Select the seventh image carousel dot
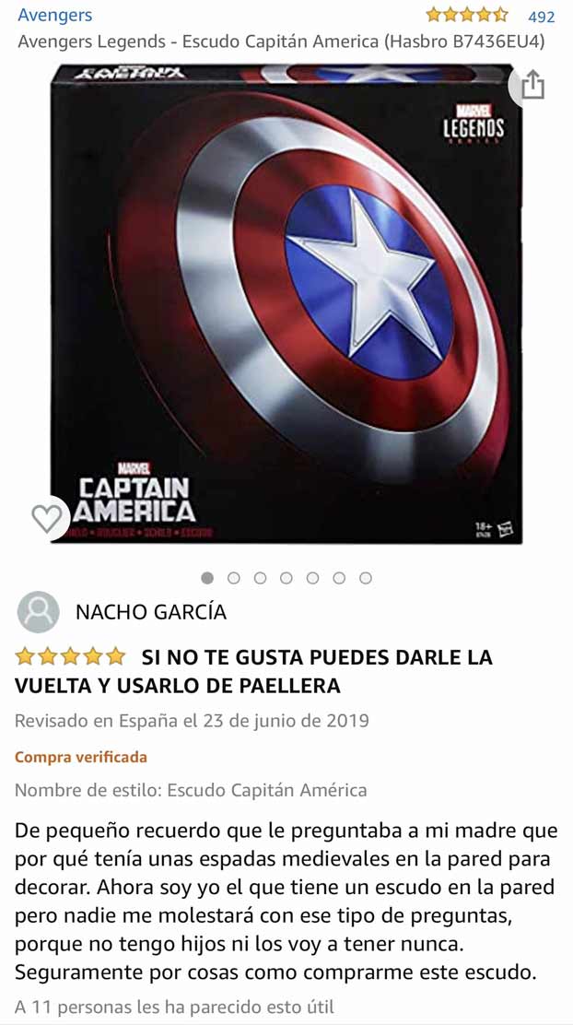Image resolution: width=573 pixels, height=1025 pixels. [366, 578]
